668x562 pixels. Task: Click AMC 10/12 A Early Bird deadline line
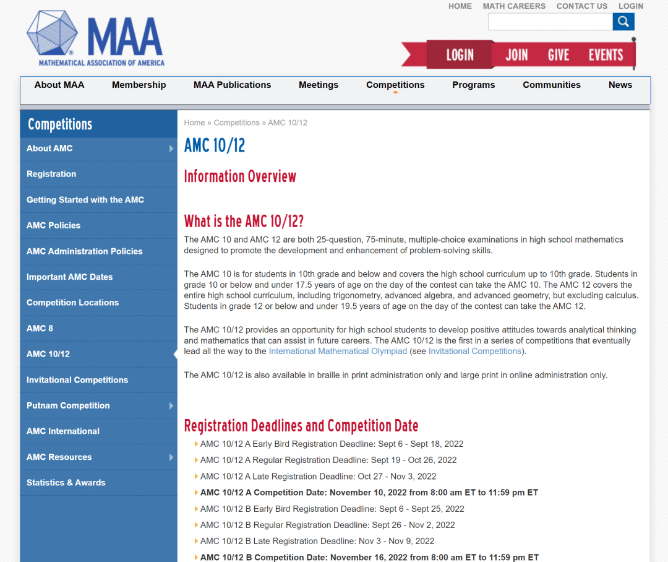point(332,444)
